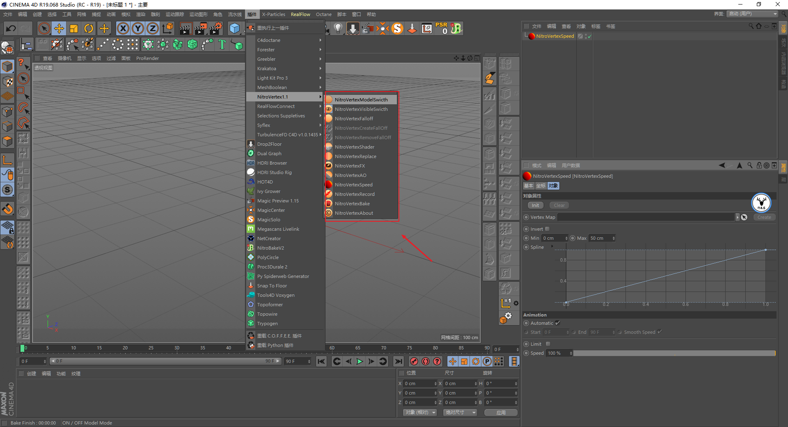Add a Cube primitive object
The width and height of the screenshot is (788, 427).
tap(234, 28)
